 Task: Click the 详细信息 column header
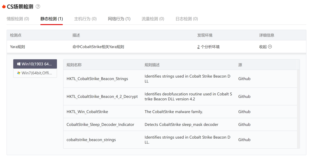(267, 35)
